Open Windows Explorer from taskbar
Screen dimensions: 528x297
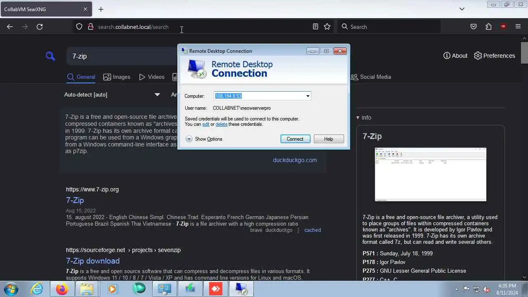pos(87,289)
